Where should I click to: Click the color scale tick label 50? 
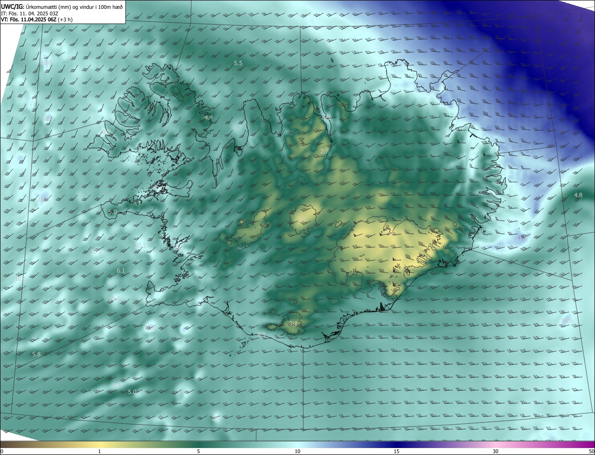click(x=591, y=451)
